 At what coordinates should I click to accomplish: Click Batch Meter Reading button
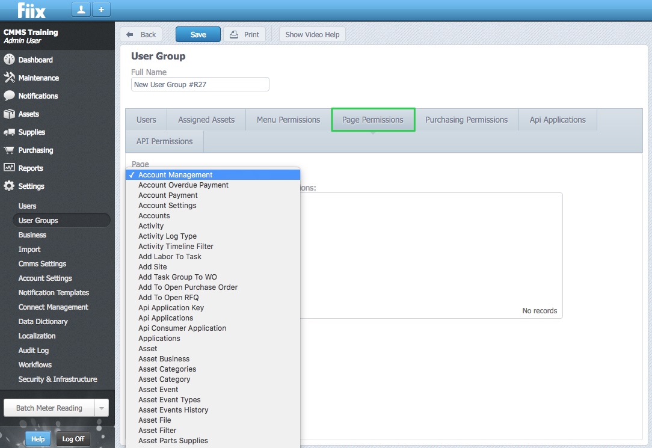coord(49,408)
